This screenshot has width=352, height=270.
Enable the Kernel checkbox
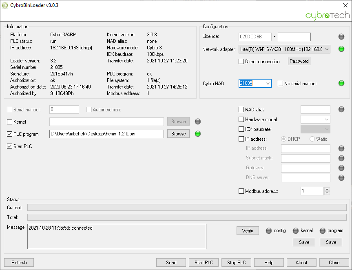[10, 122]
